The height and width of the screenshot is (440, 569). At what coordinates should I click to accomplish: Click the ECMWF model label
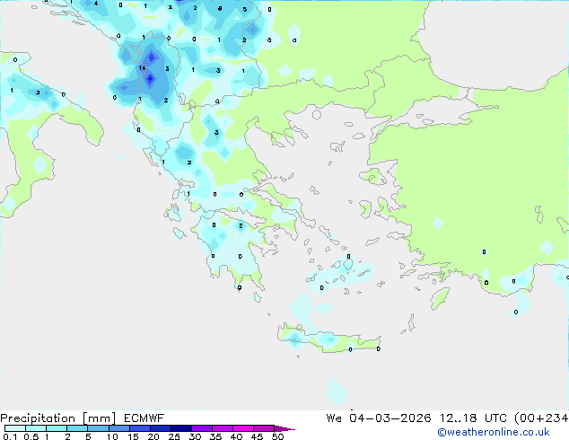[143, 418]
